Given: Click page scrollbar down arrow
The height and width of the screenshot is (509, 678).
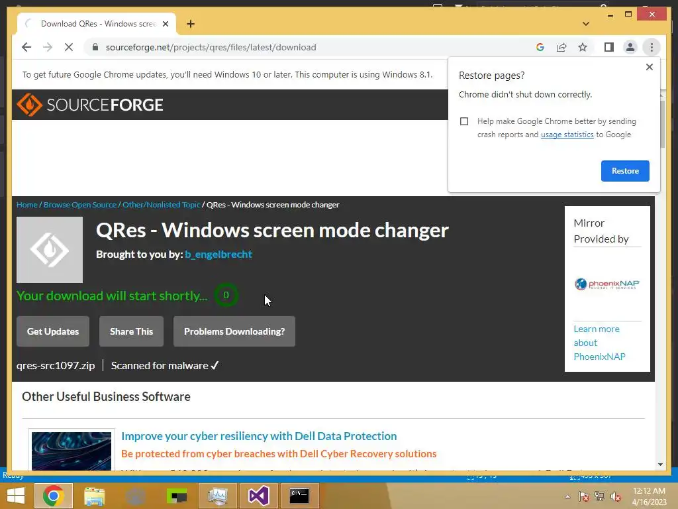Looking at the screenshot, I should 660,465.
